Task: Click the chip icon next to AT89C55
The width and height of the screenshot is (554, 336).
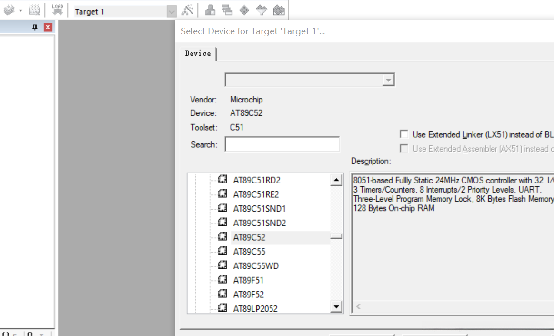Action: coord(222,251)
